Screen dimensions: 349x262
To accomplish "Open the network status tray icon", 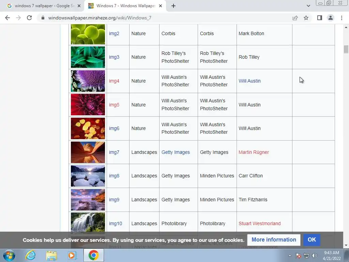I will click(x=306, y=256).
